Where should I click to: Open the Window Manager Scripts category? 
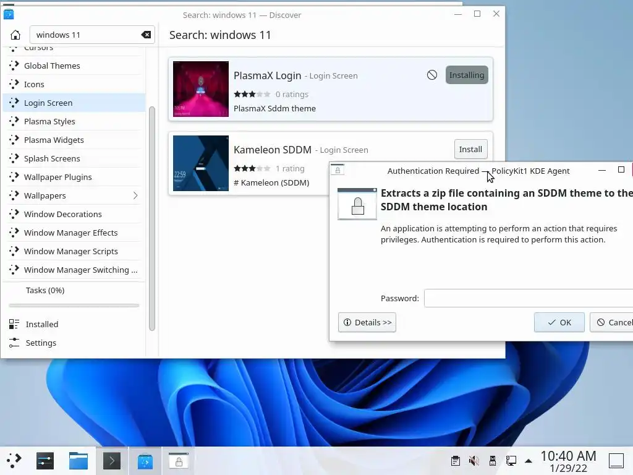pos(74,251)
